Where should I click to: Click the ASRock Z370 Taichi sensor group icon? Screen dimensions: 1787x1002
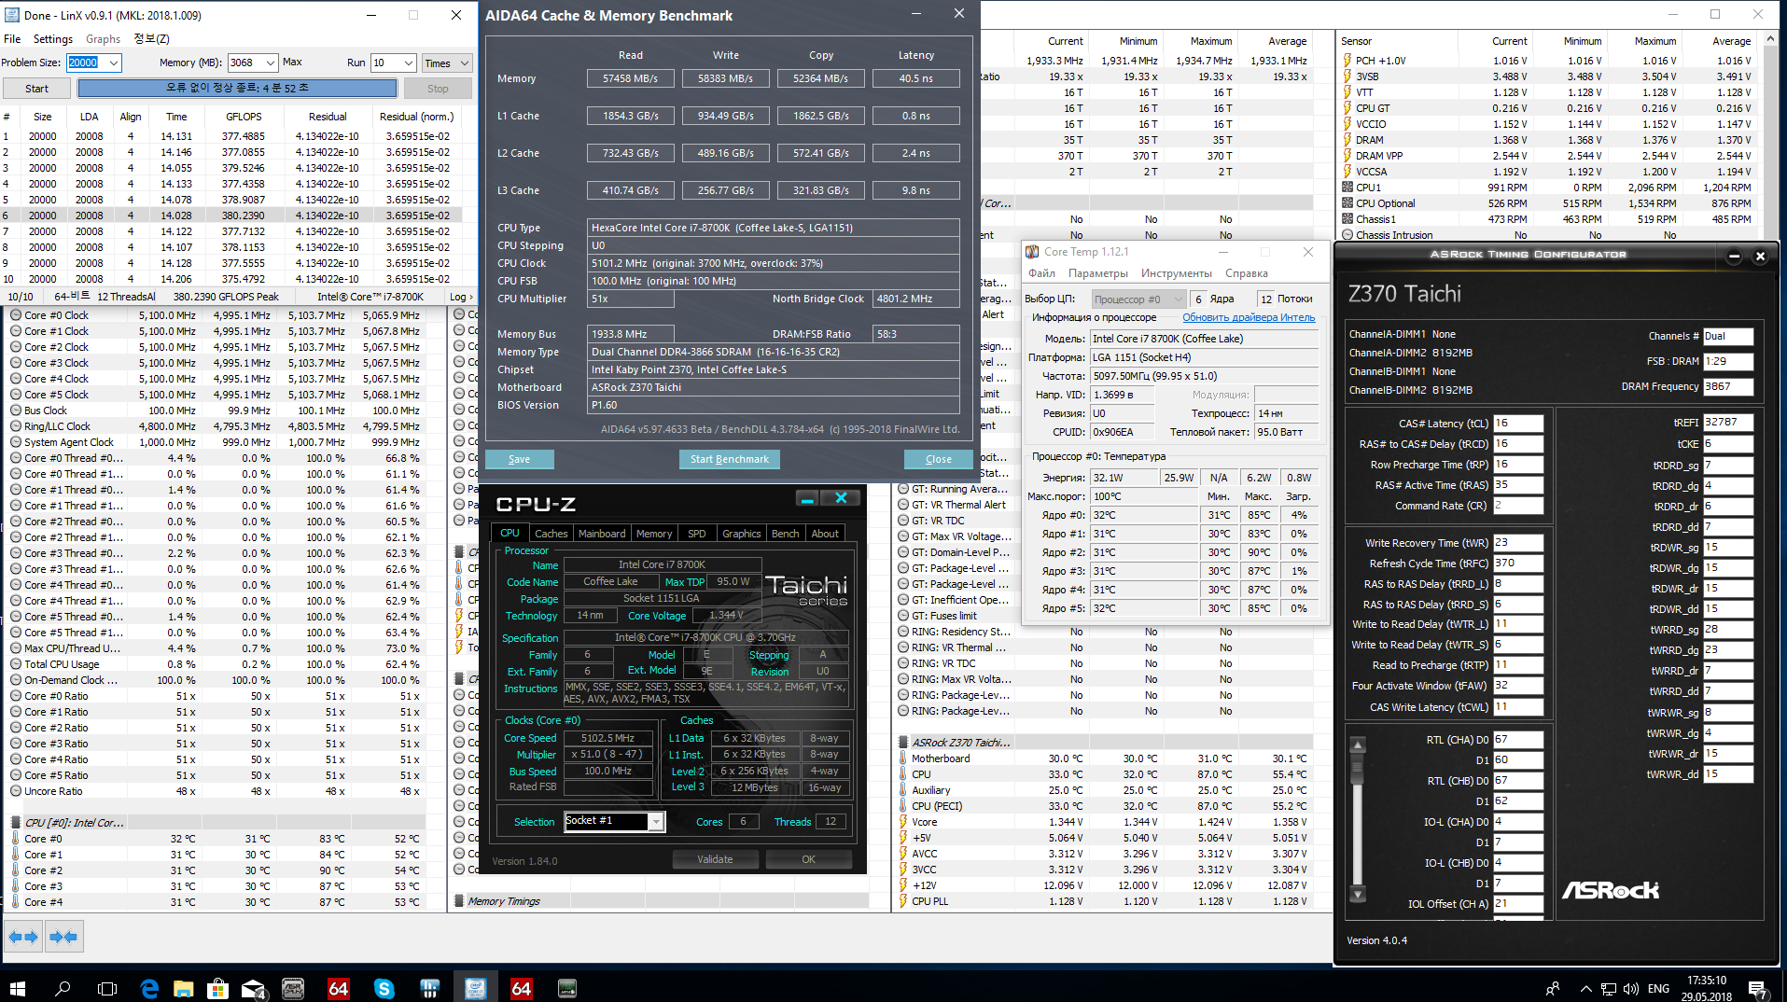pyautogui.click(x=903, y=743)
